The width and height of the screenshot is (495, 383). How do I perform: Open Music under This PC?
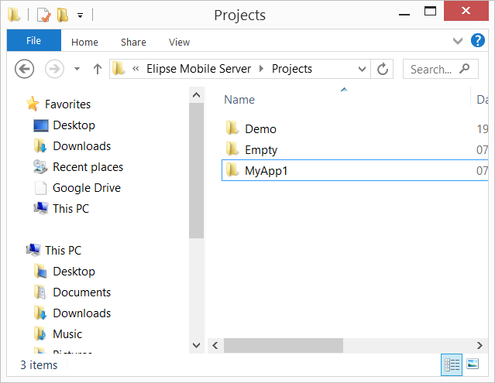pyautogui.click(x=67, y=333)
